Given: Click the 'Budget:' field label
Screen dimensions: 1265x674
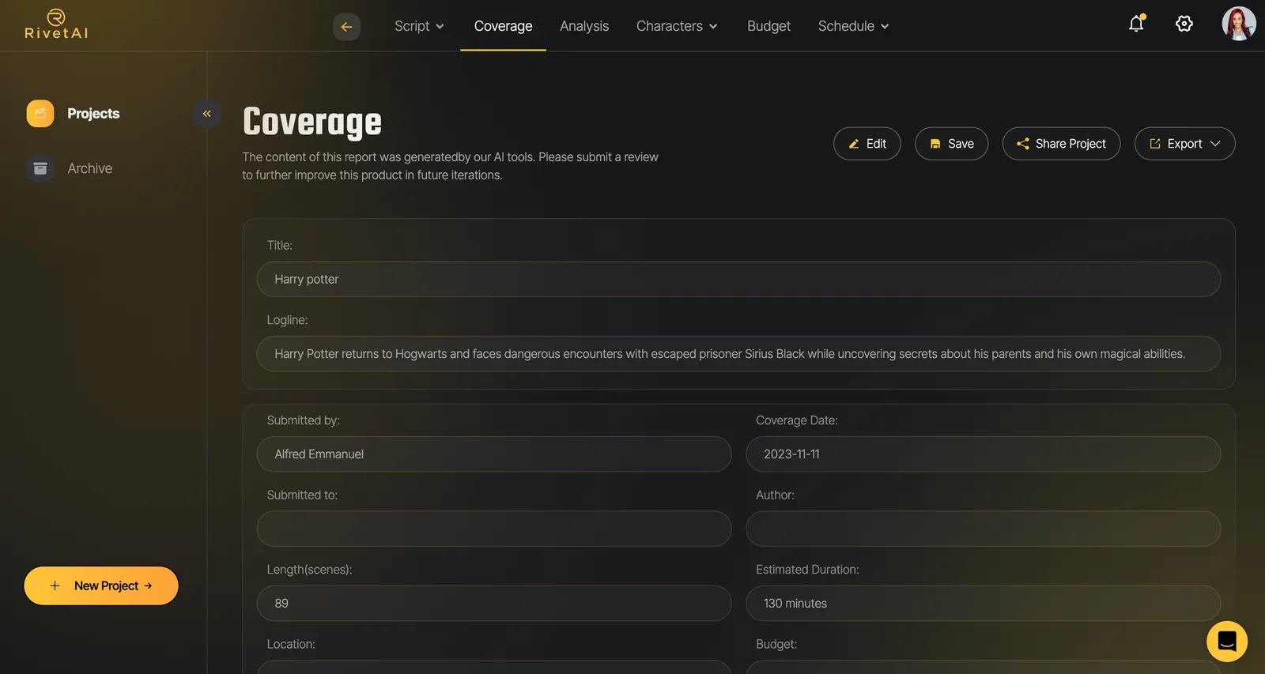Looking at the screenshot, I should 776,644.
